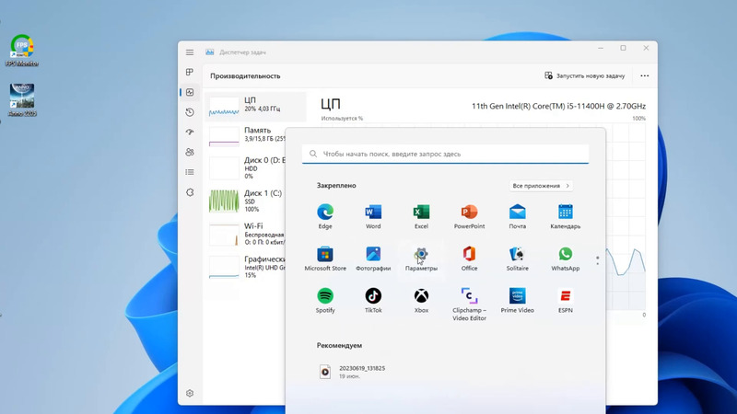Click the Start menu search field
The image size is (737, 414).
click(445, 154)
